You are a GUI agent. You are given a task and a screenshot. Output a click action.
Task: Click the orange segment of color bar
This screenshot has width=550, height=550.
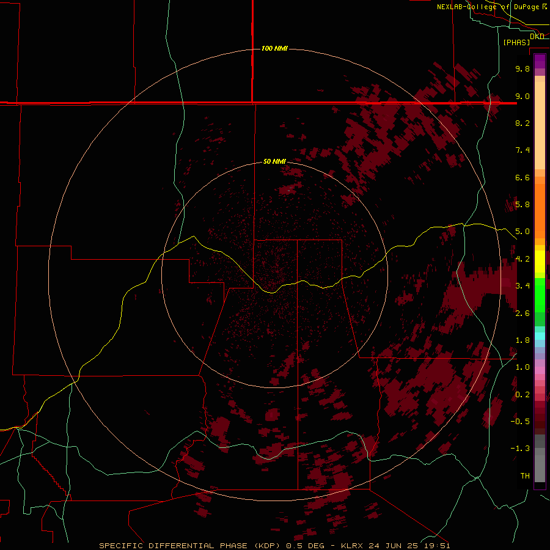[540, 211]
